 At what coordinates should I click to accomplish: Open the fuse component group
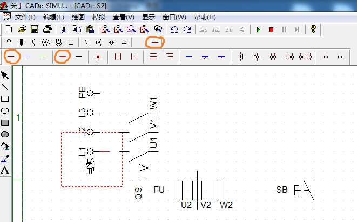pyautogui.click(x=21, y=42)
